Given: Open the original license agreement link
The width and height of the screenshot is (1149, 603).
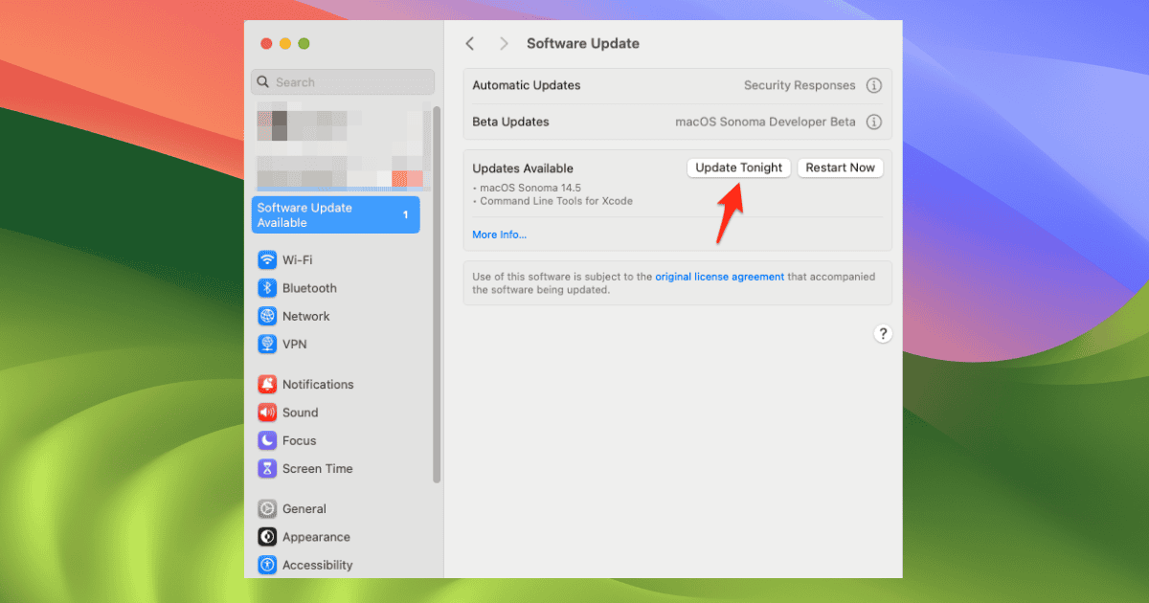Looking at the screenshot, I should (719, 277).
